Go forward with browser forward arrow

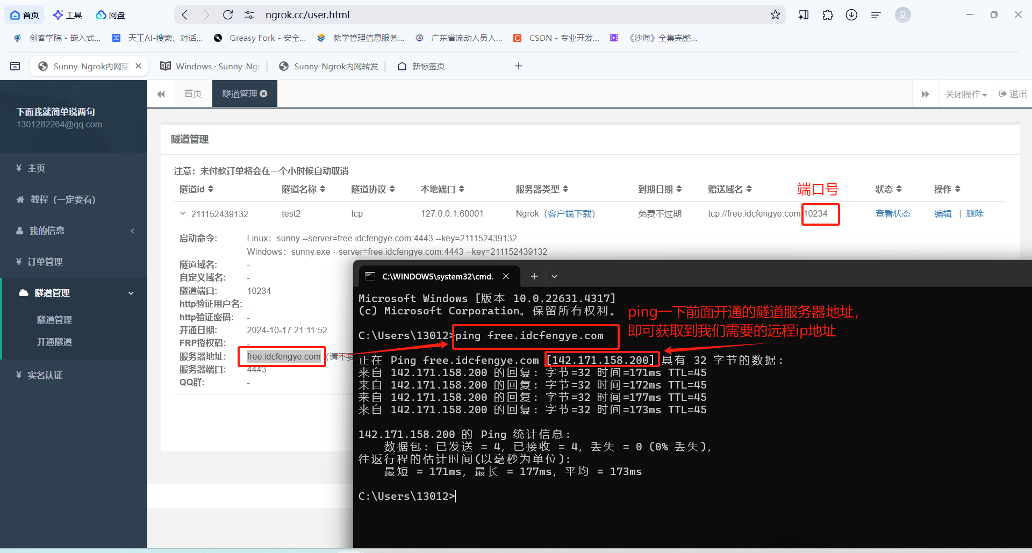206,15
